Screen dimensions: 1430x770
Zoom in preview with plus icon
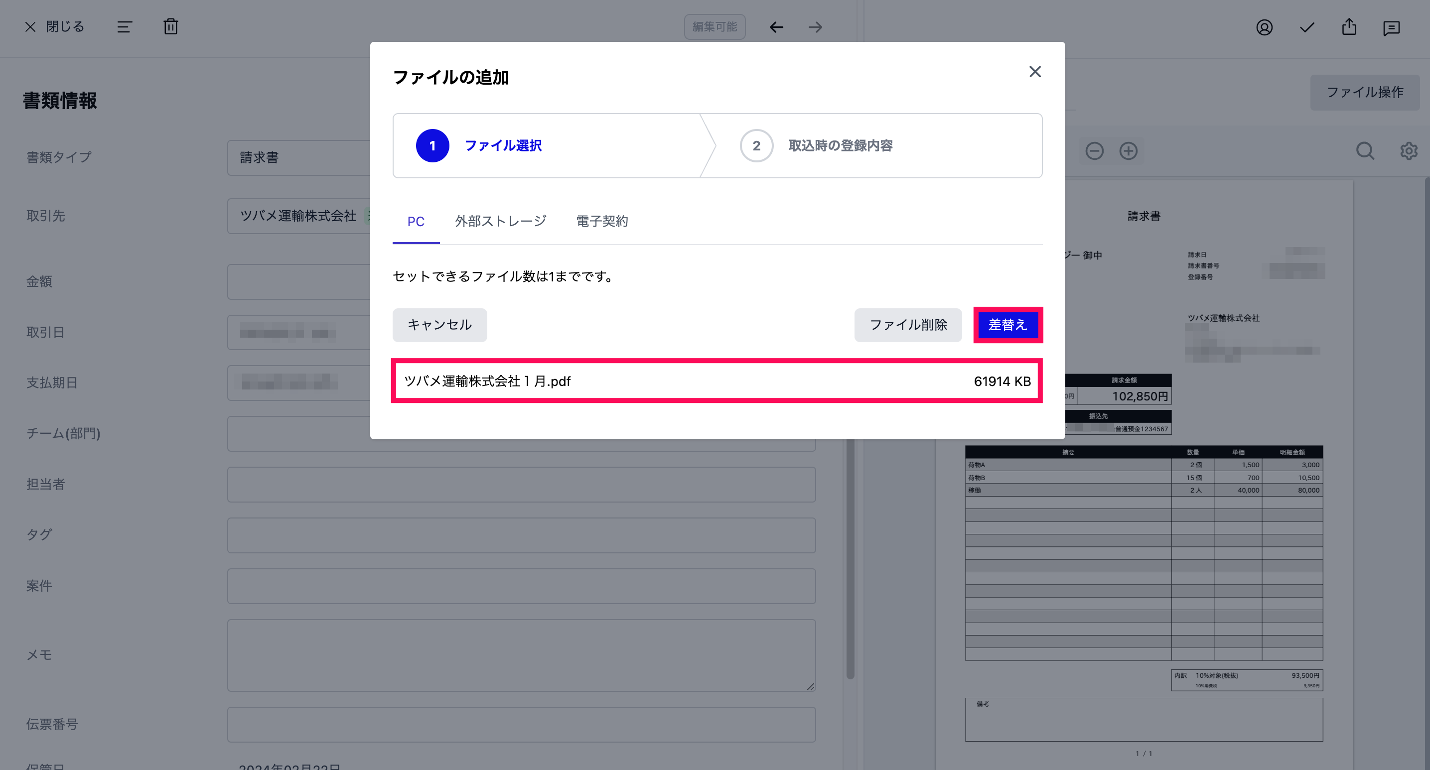tap(1128, 151)
